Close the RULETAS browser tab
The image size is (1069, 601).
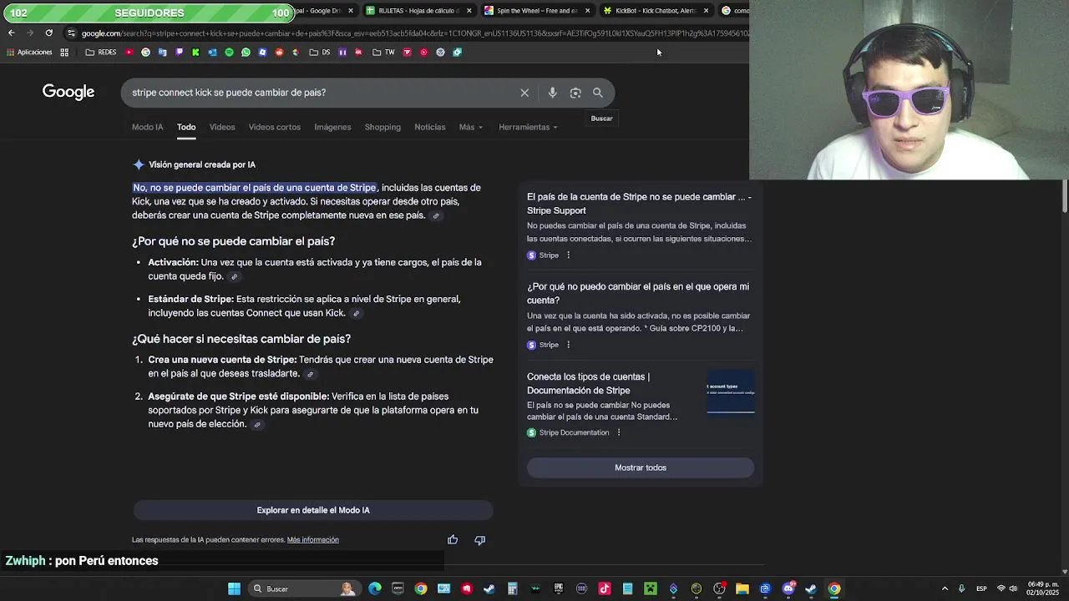469,11
